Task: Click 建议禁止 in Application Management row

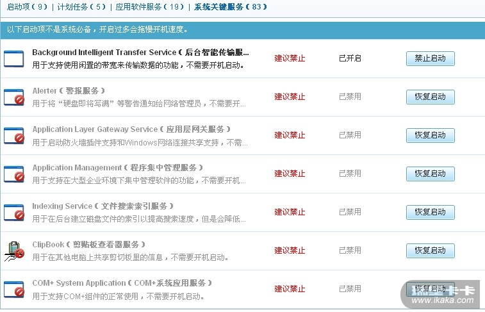Action: (x=290, y=174)
